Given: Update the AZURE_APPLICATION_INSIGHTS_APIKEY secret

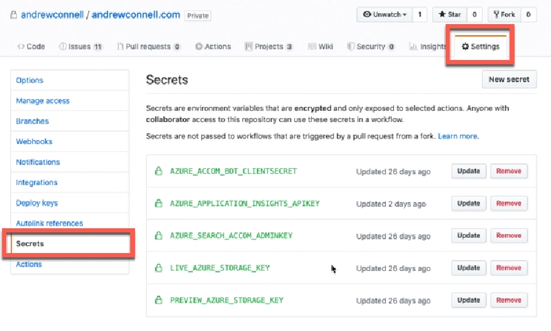Looking at the screenshot, I should pos(468,203).
